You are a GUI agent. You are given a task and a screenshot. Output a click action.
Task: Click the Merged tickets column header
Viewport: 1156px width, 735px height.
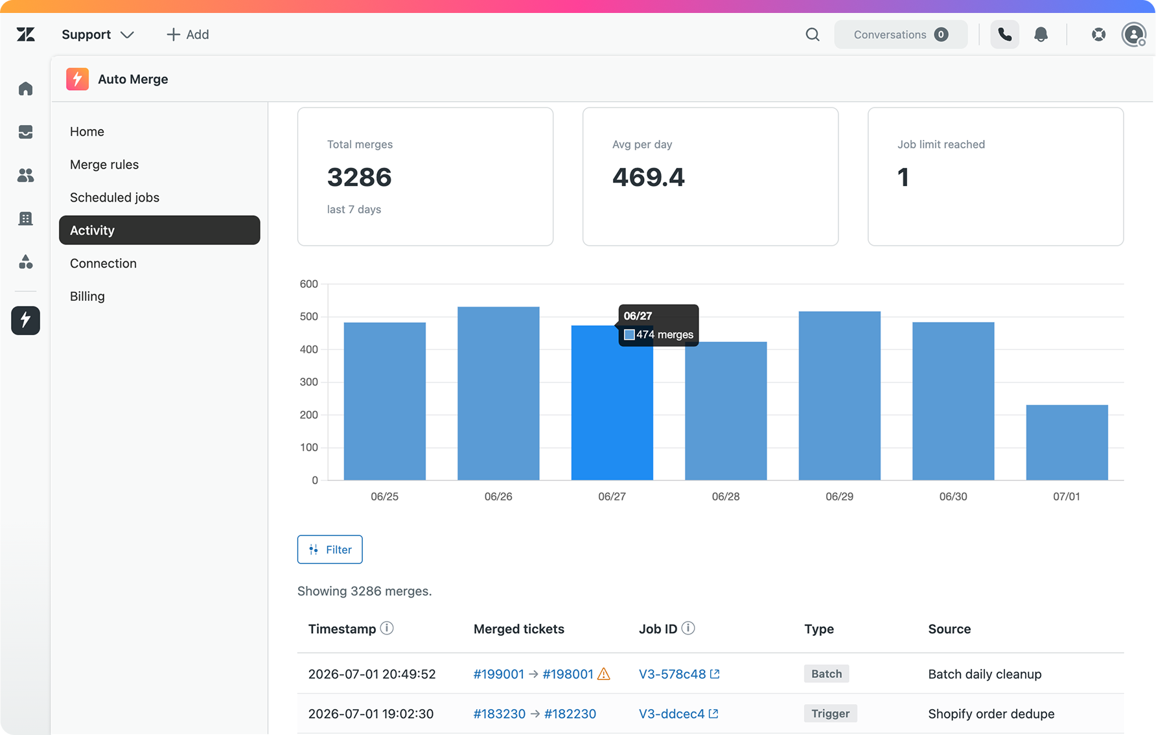(518, 629)
